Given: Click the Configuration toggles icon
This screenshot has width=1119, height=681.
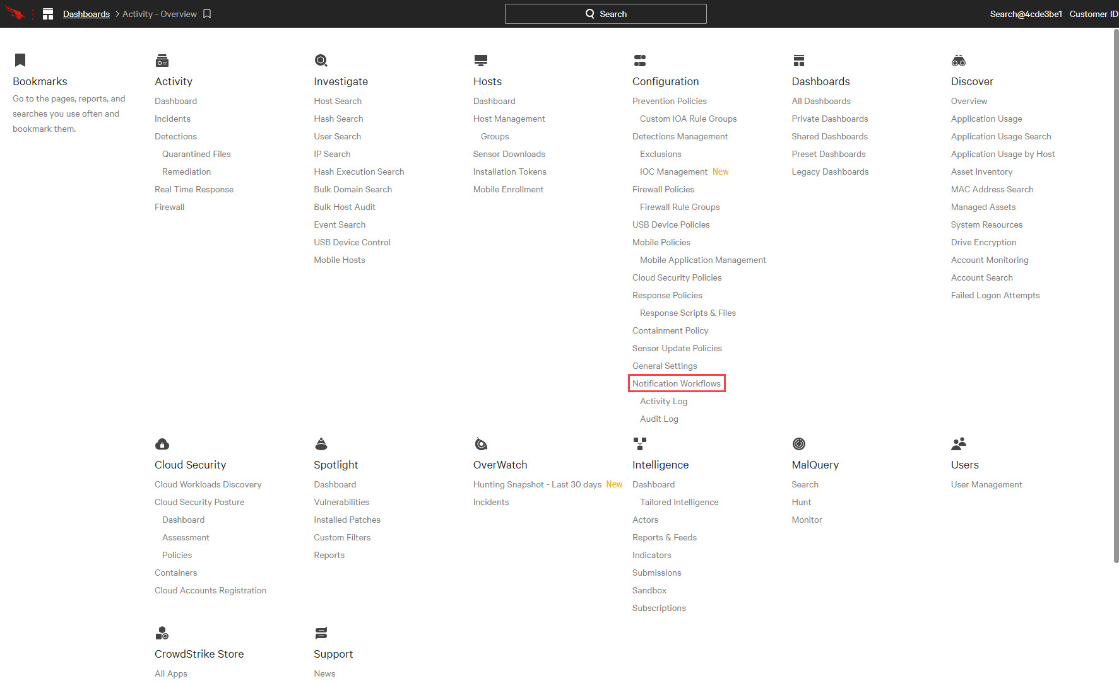Looking at the screenshot, I should coord(640,61).
